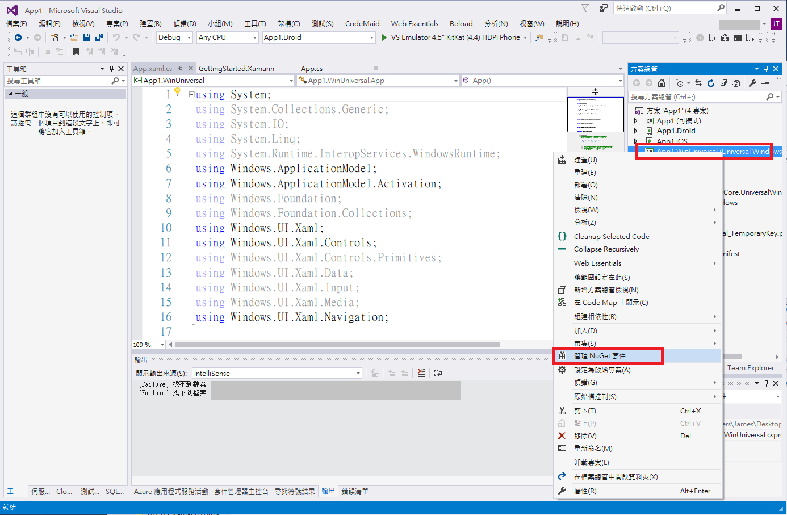Open App1.Droid startup project dropdown
This screenshot has width=787, height=515.
319,37
